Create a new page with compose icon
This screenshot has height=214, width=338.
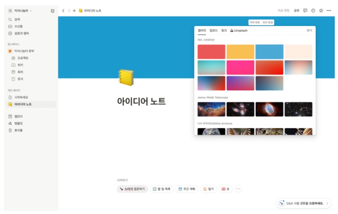pyautogui.click(x=53, y=11)
